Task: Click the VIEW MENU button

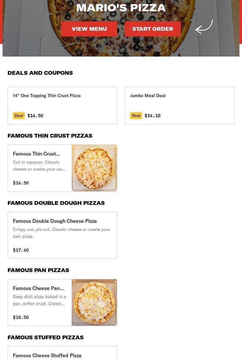Action: [x=89, y=29]
